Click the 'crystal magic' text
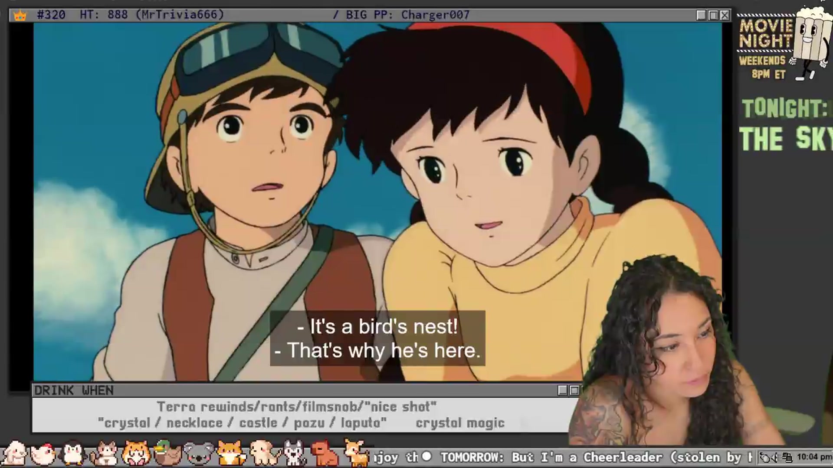This screenshot has height=468, width=833. point(460,423)
